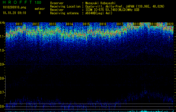This screenshot has width=176, height=112.
Task: Select the filename 1010200910.png
Action: (x=15, y=8)
